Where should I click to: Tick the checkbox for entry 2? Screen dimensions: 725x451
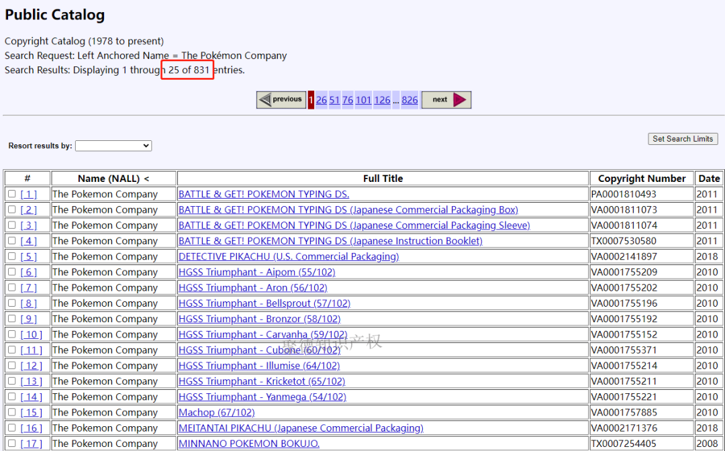coord(12,209)
